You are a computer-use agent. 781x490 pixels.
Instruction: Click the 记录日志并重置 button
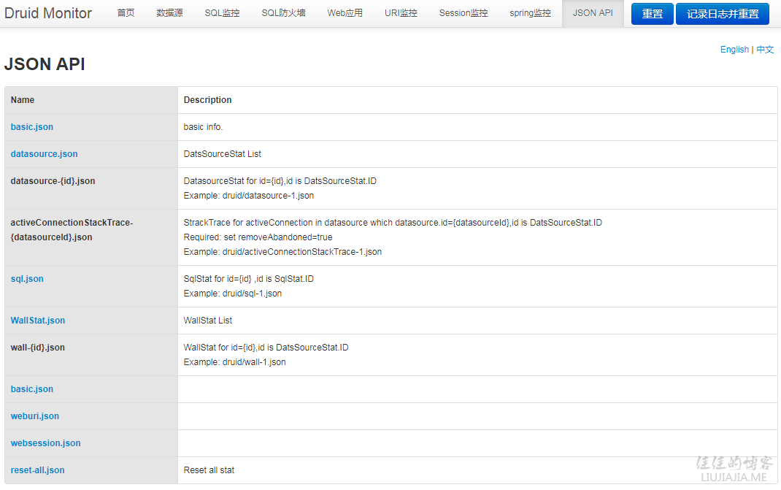722,14
